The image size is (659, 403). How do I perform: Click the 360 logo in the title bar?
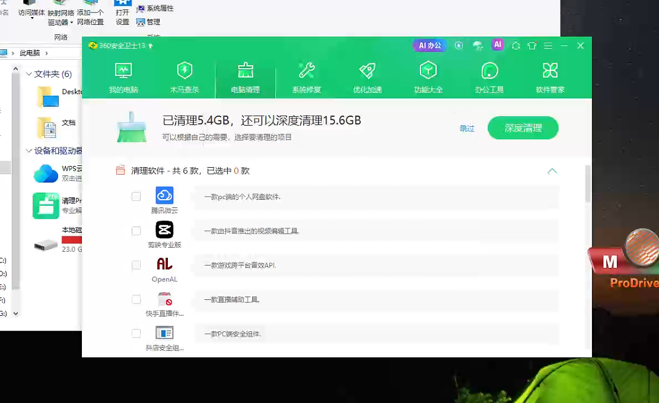pyautogui.click(x=93, y=45)
